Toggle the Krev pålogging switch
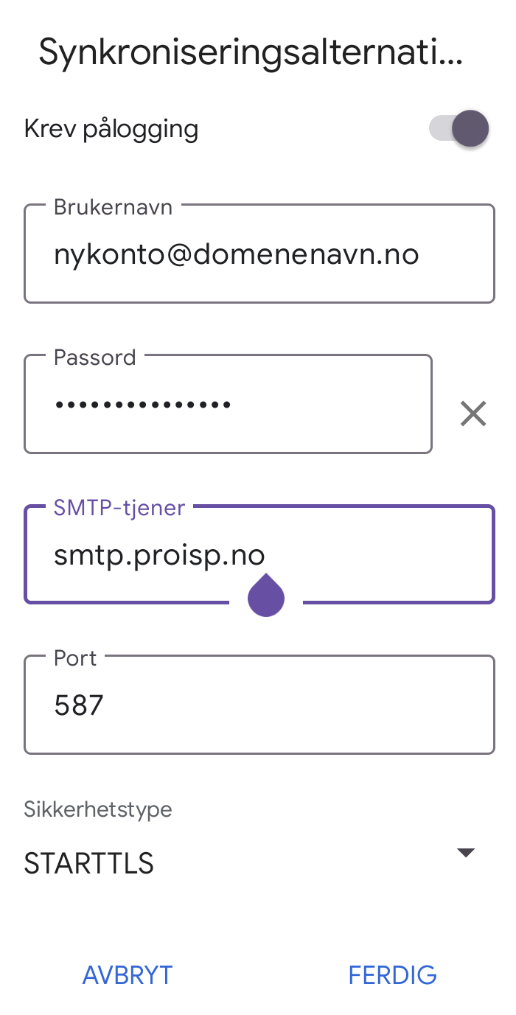 coord(459,130)
